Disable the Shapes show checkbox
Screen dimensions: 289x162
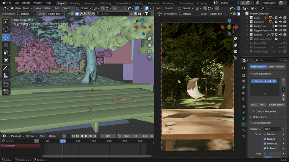coord(265,139)
